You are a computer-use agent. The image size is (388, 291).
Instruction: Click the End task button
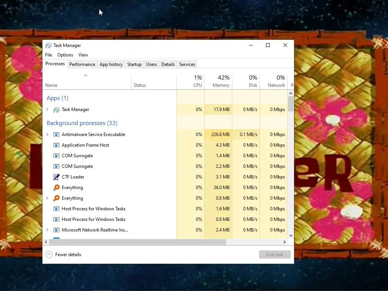[275, 254]
